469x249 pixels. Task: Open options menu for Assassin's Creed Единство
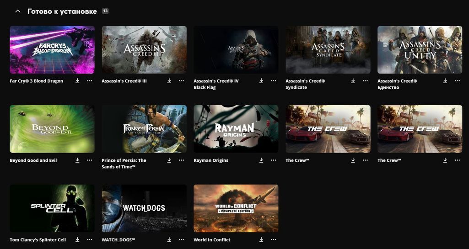click(x=457, y=81)
